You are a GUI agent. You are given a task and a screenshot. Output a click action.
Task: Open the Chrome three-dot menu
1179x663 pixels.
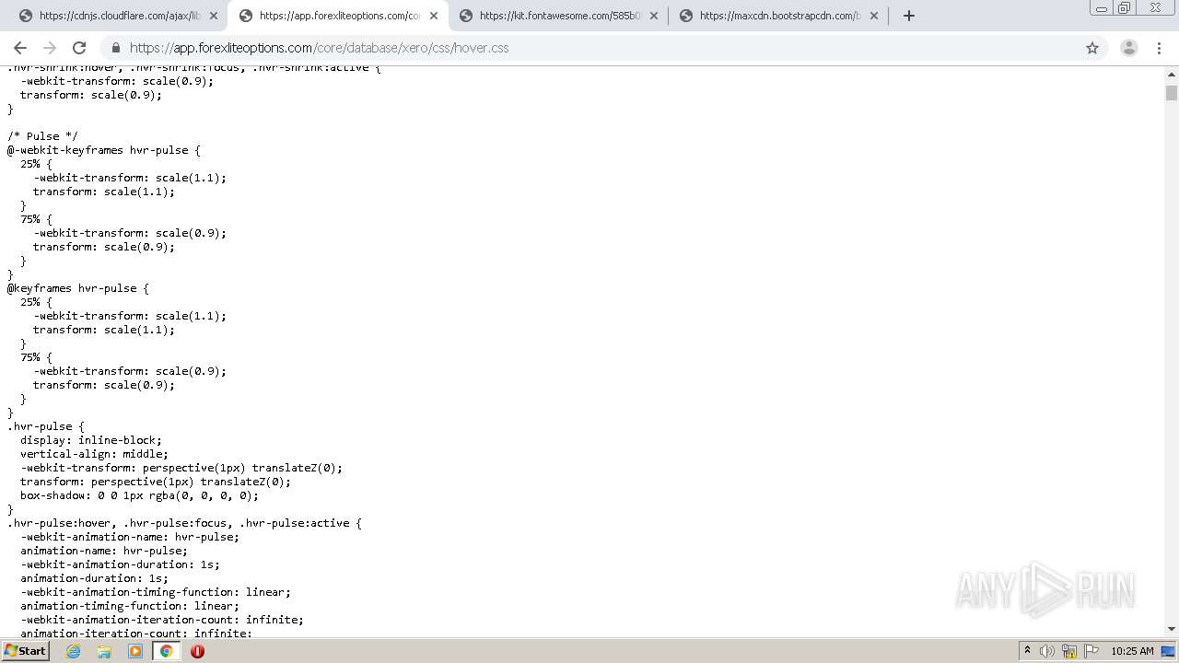1159,48
